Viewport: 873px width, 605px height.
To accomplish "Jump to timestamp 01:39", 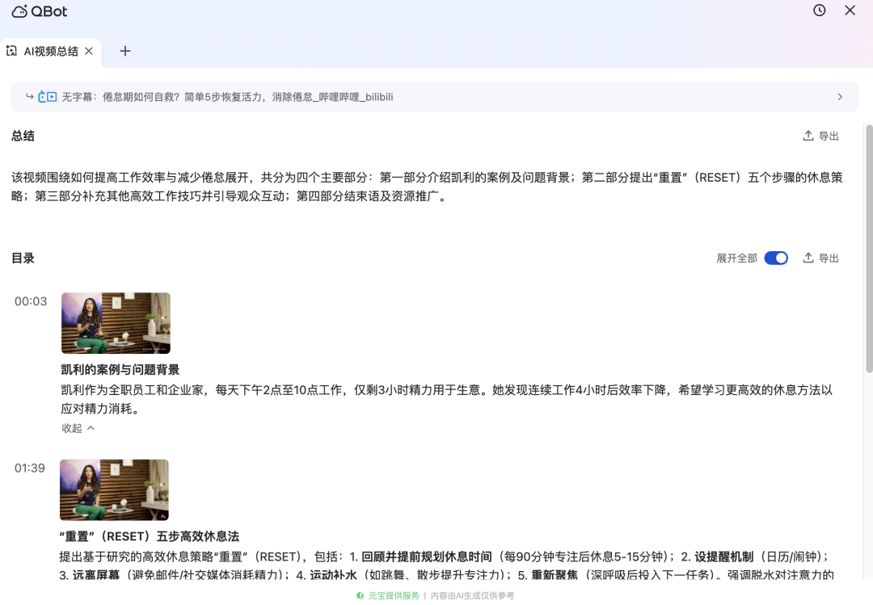I will [x=30, y=468].
